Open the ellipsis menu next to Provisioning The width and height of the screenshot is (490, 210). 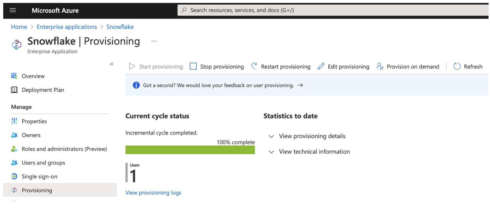coord(154,41)
